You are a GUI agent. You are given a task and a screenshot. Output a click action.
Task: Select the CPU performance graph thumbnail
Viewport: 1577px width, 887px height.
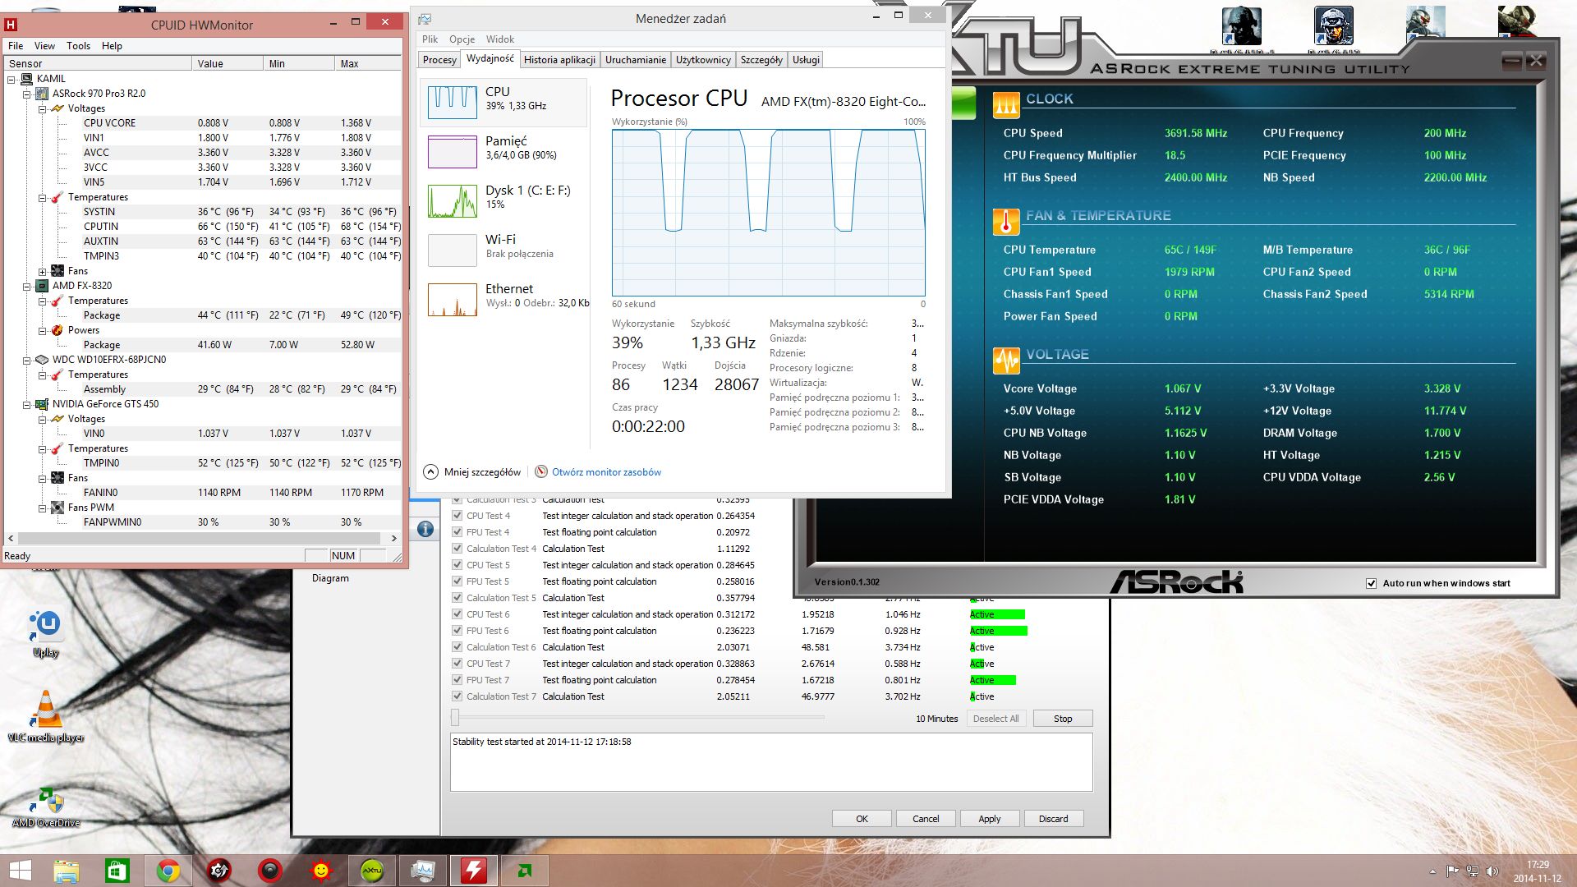point(452,102)
